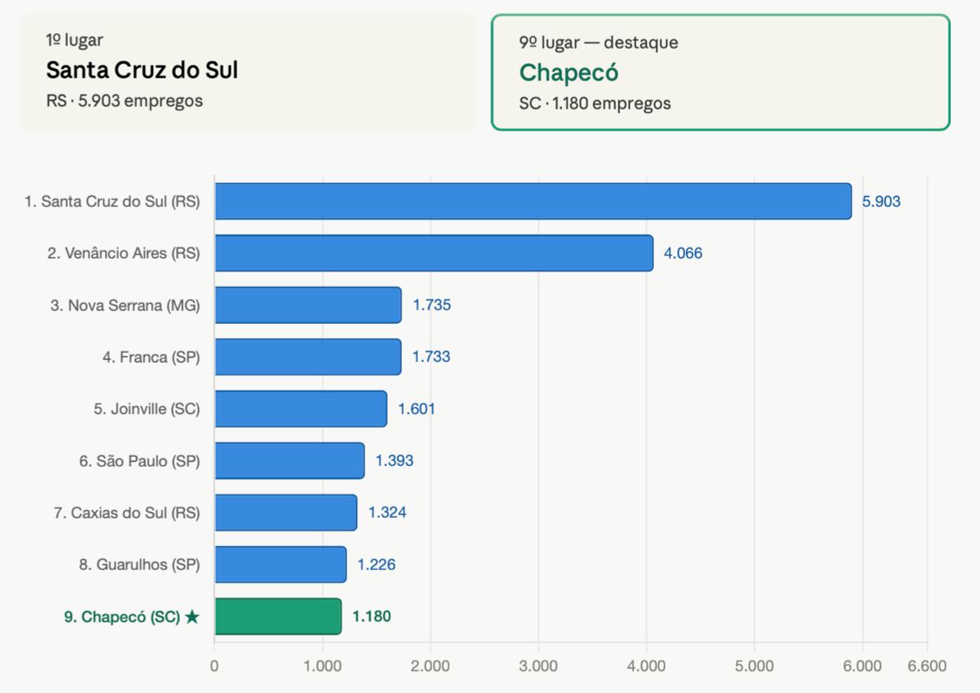Click the 6.600 x-axis tick label
Image resolution: width=980 pixels, height=693 pixels.
(927, 666)
